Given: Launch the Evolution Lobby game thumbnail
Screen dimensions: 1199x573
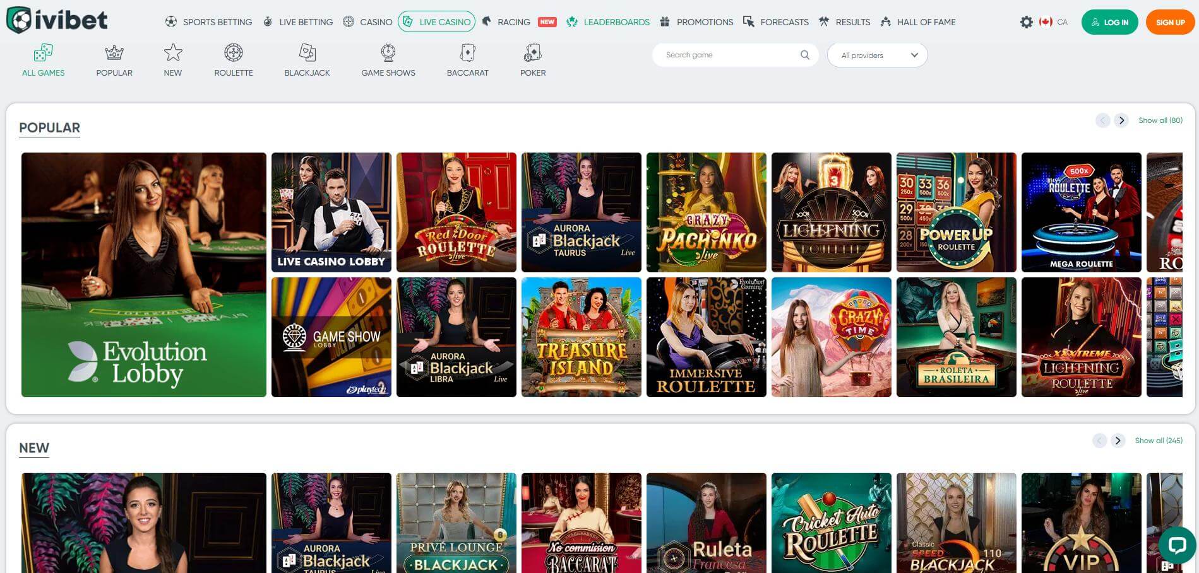Looking at the screenshot, I should click(x=143, y=274).
